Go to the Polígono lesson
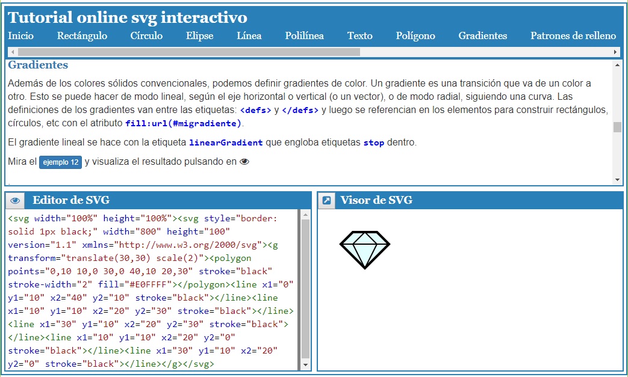 [415, 35]
